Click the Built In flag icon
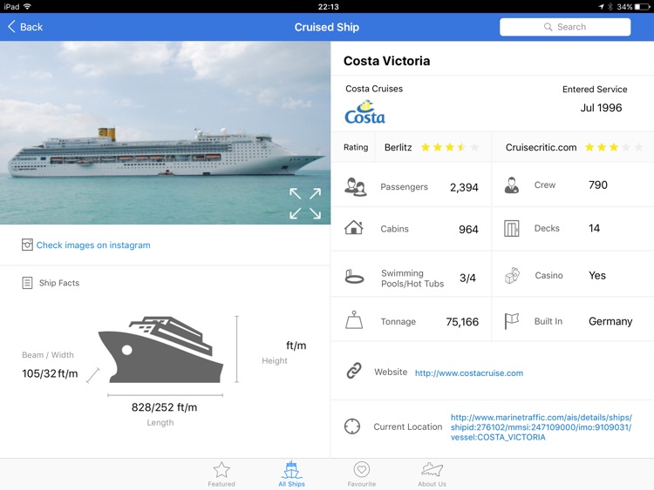The image size is (654, 490). (511, 321)
